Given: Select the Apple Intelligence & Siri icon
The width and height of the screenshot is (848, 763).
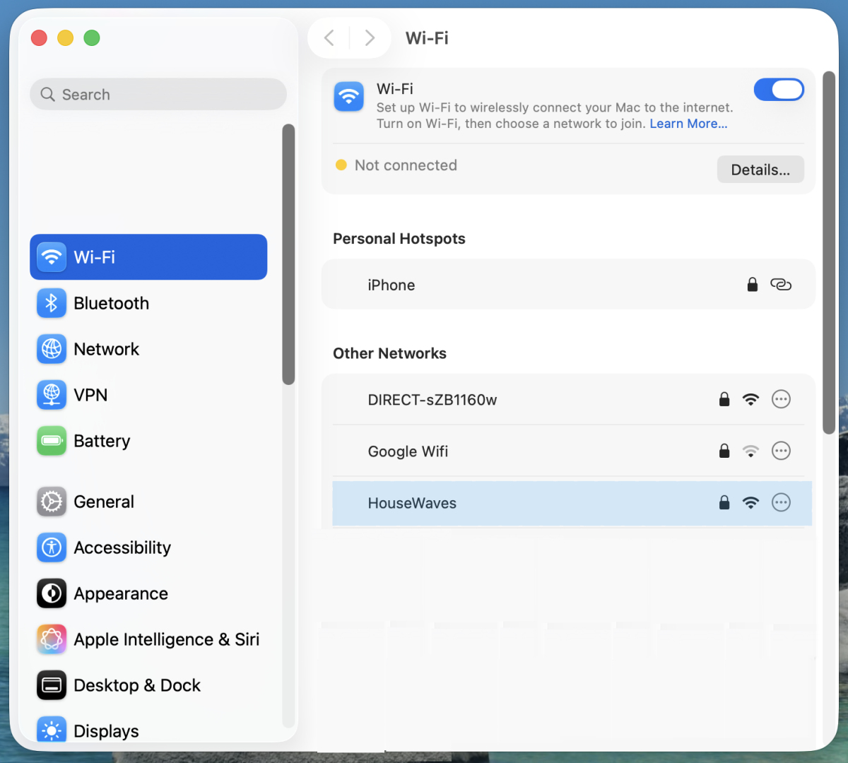Looking at the screenshot, I should pyautogui.click(x=51, y=639).
